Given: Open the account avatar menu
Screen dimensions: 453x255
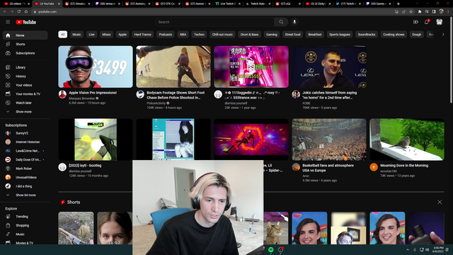Looking at the screenshot, I should click(439, 22).
